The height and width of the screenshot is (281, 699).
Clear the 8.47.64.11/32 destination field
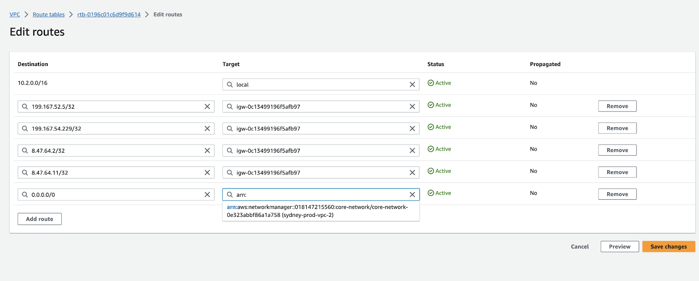pos(207,173)
